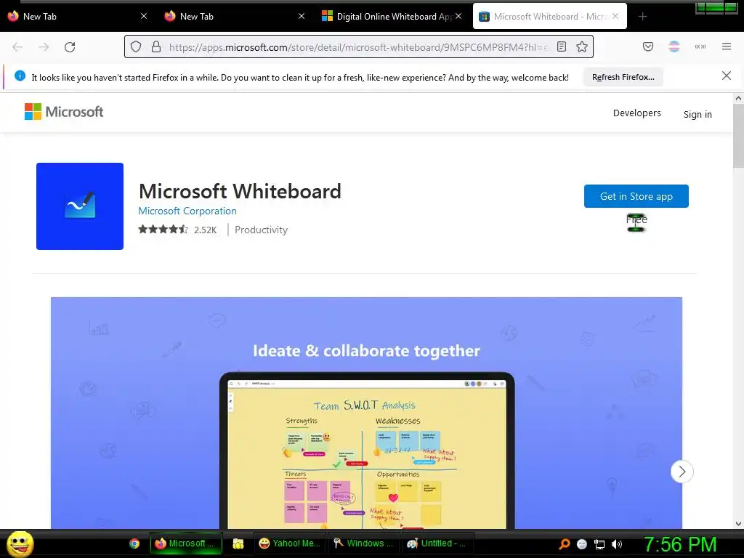
Task: Click the Refresh Firefox... button
Action: point(623,77)
